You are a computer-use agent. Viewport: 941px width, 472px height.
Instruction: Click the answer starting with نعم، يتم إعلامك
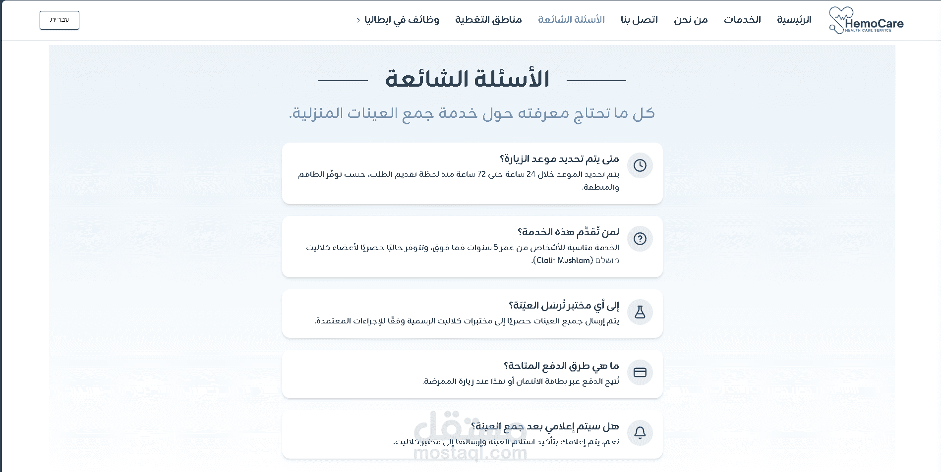coord(506,442)
